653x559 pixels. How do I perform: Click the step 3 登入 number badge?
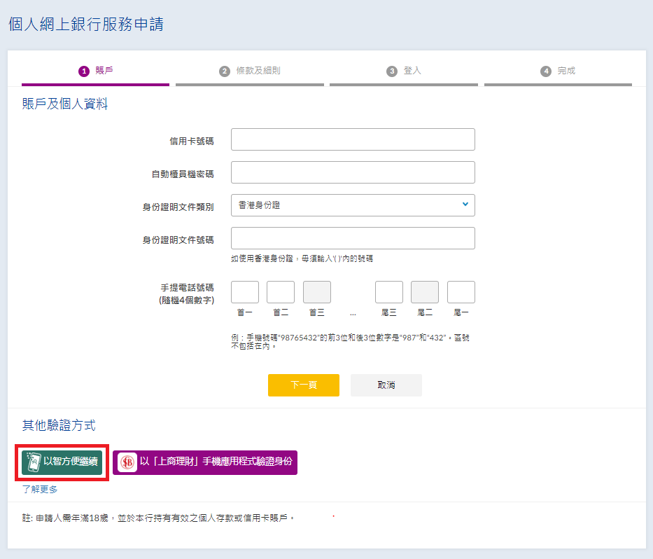pyautogui.click(x=392, y=71)
